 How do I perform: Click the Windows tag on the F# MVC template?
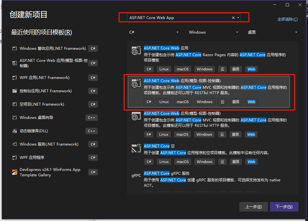[204, 134]
